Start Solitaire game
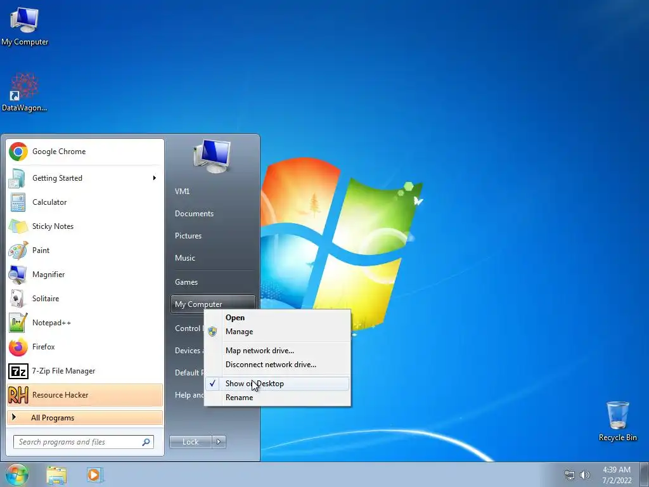The image size is (649, 487). pos(85,299)
